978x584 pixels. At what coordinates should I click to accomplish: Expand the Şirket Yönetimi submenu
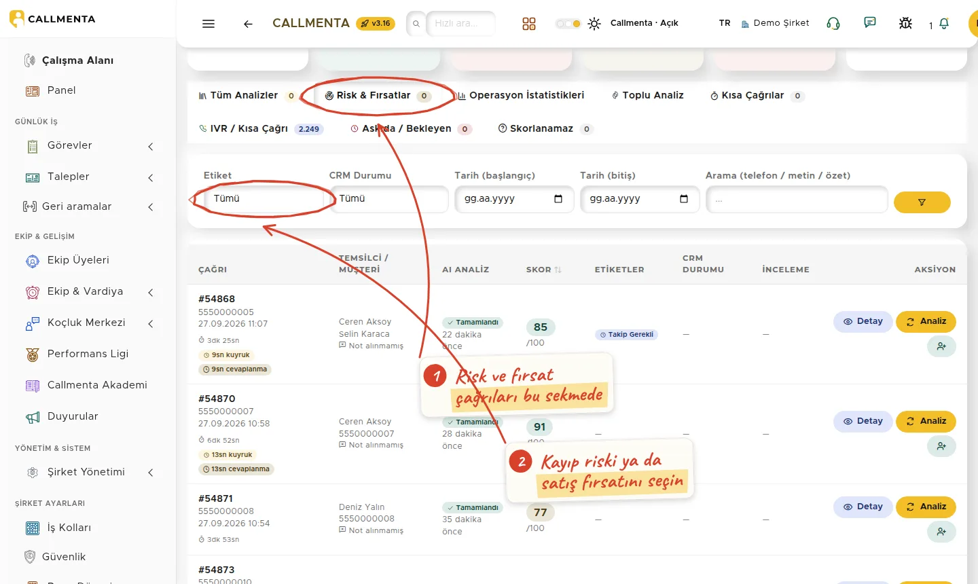151,473
